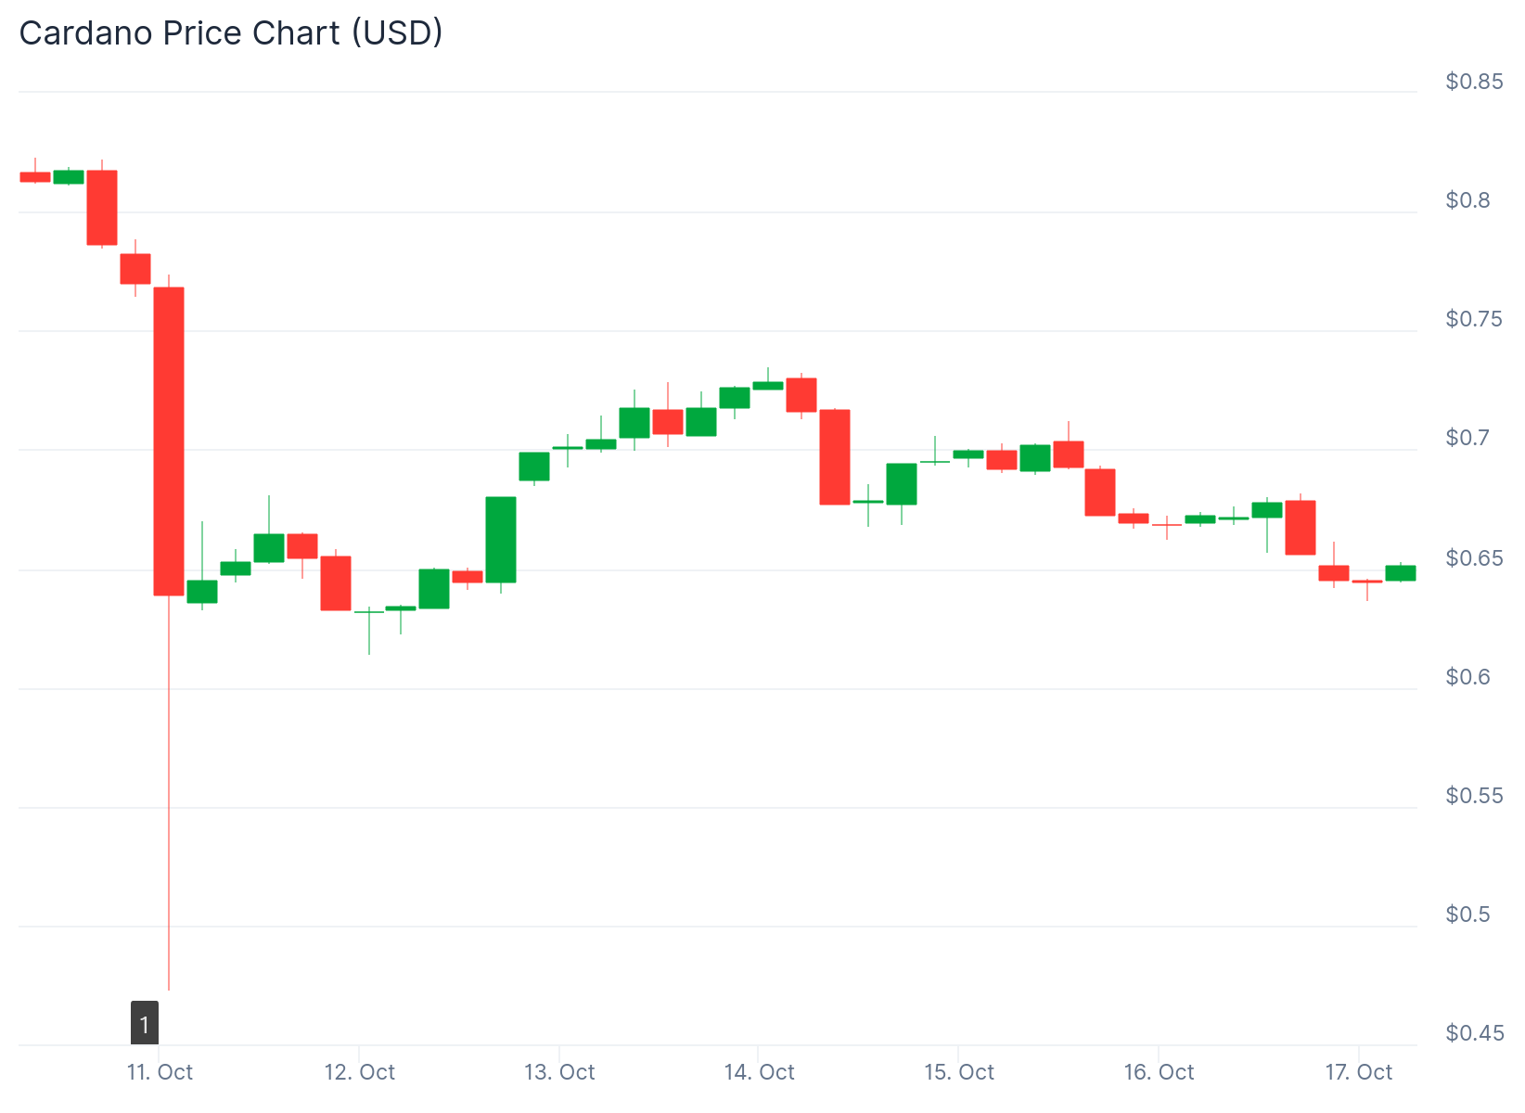
Task: Click the tall green candle before 13. Oct
Action: coord(501,540)
